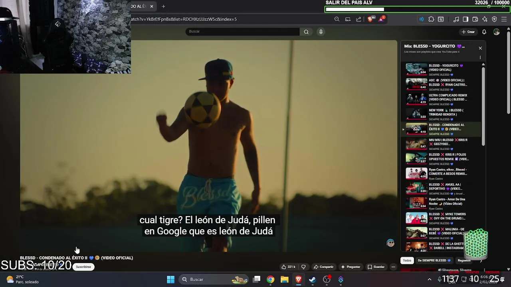Open Steam from the taskbar
The height and width of the screenshot is (287, 511).
(312, 279)
